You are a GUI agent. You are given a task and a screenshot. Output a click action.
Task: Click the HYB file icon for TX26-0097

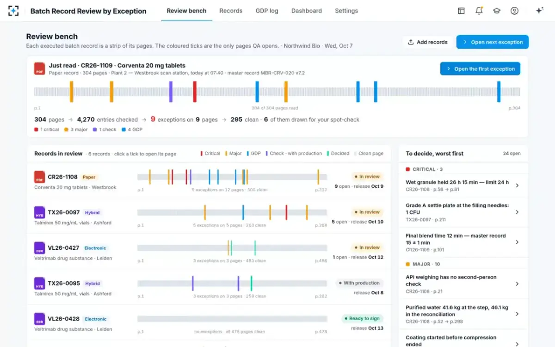[x=39, y=212]
